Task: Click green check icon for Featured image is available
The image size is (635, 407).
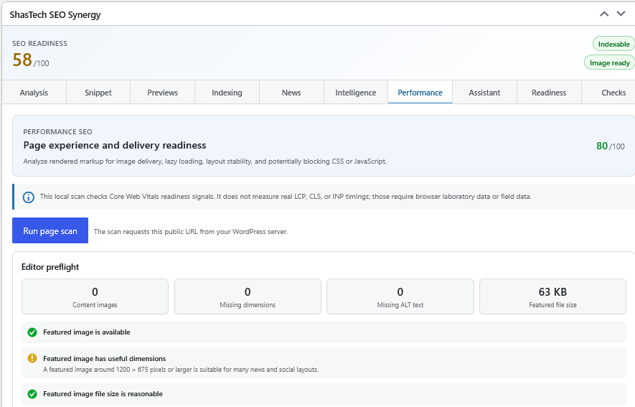Action: pyautogui.click(x=32, y=332)
